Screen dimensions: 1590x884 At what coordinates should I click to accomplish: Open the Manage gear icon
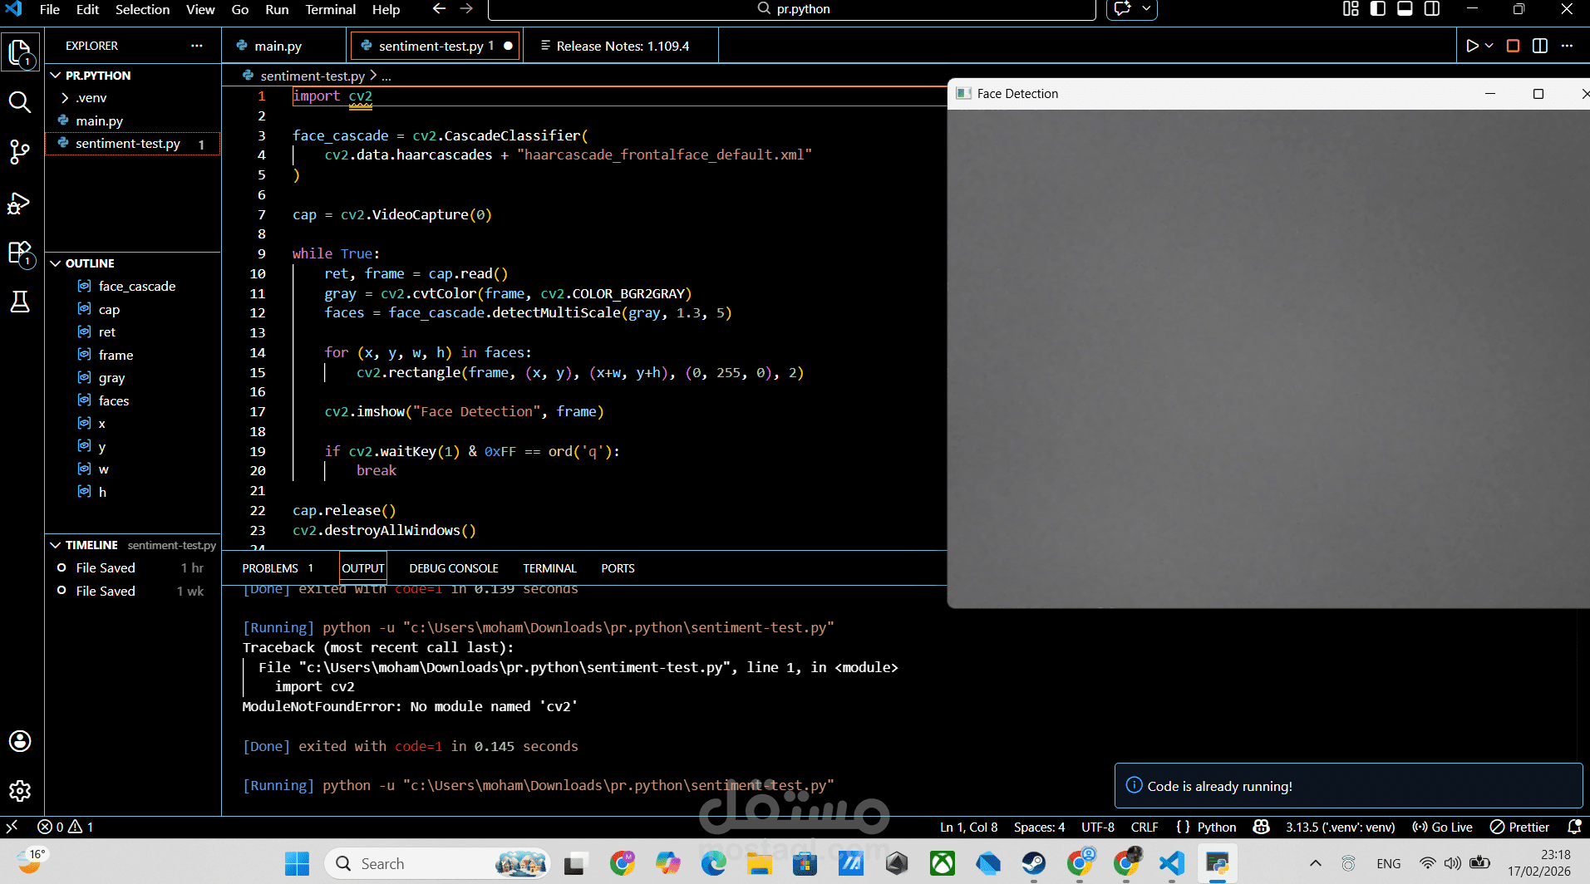pos(20,791)
